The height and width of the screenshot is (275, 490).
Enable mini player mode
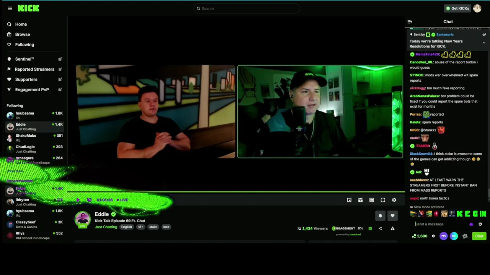(349, 200)
